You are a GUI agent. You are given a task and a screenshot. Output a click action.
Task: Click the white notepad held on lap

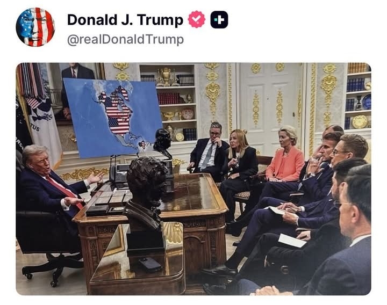[x=292, y=241]
